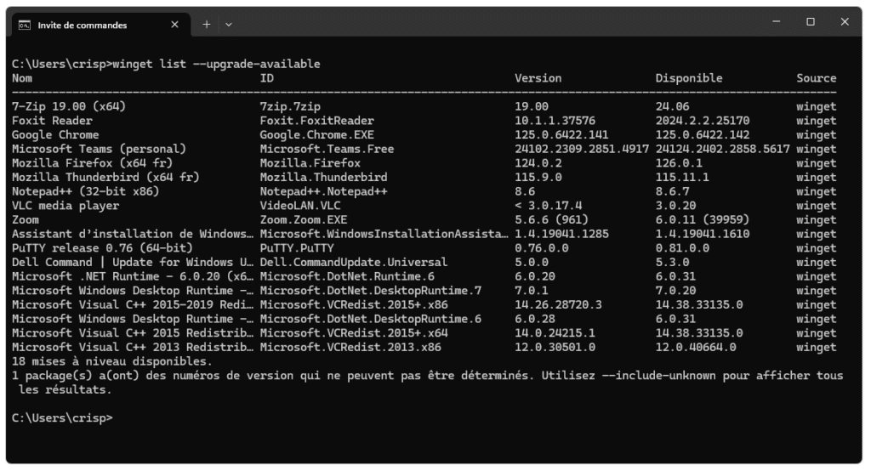
Task: Open a new tab with the plus button
Action: click(x=206, y=25)
